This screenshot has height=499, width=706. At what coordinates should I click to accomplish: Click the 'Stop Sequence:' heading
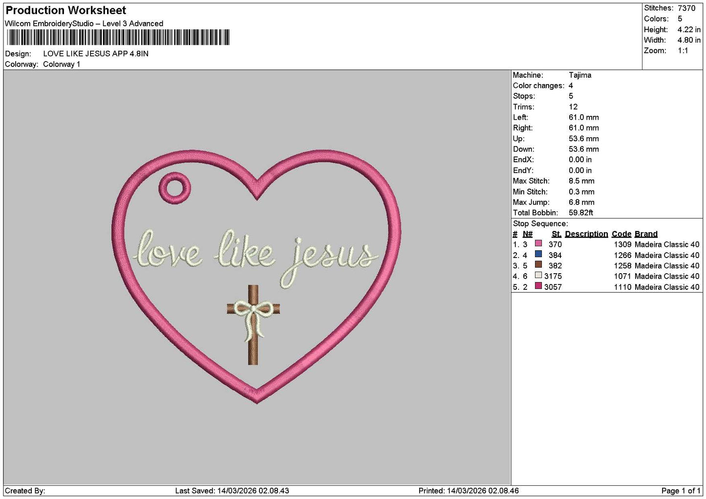pyautogui.click(x=540, y=224)
